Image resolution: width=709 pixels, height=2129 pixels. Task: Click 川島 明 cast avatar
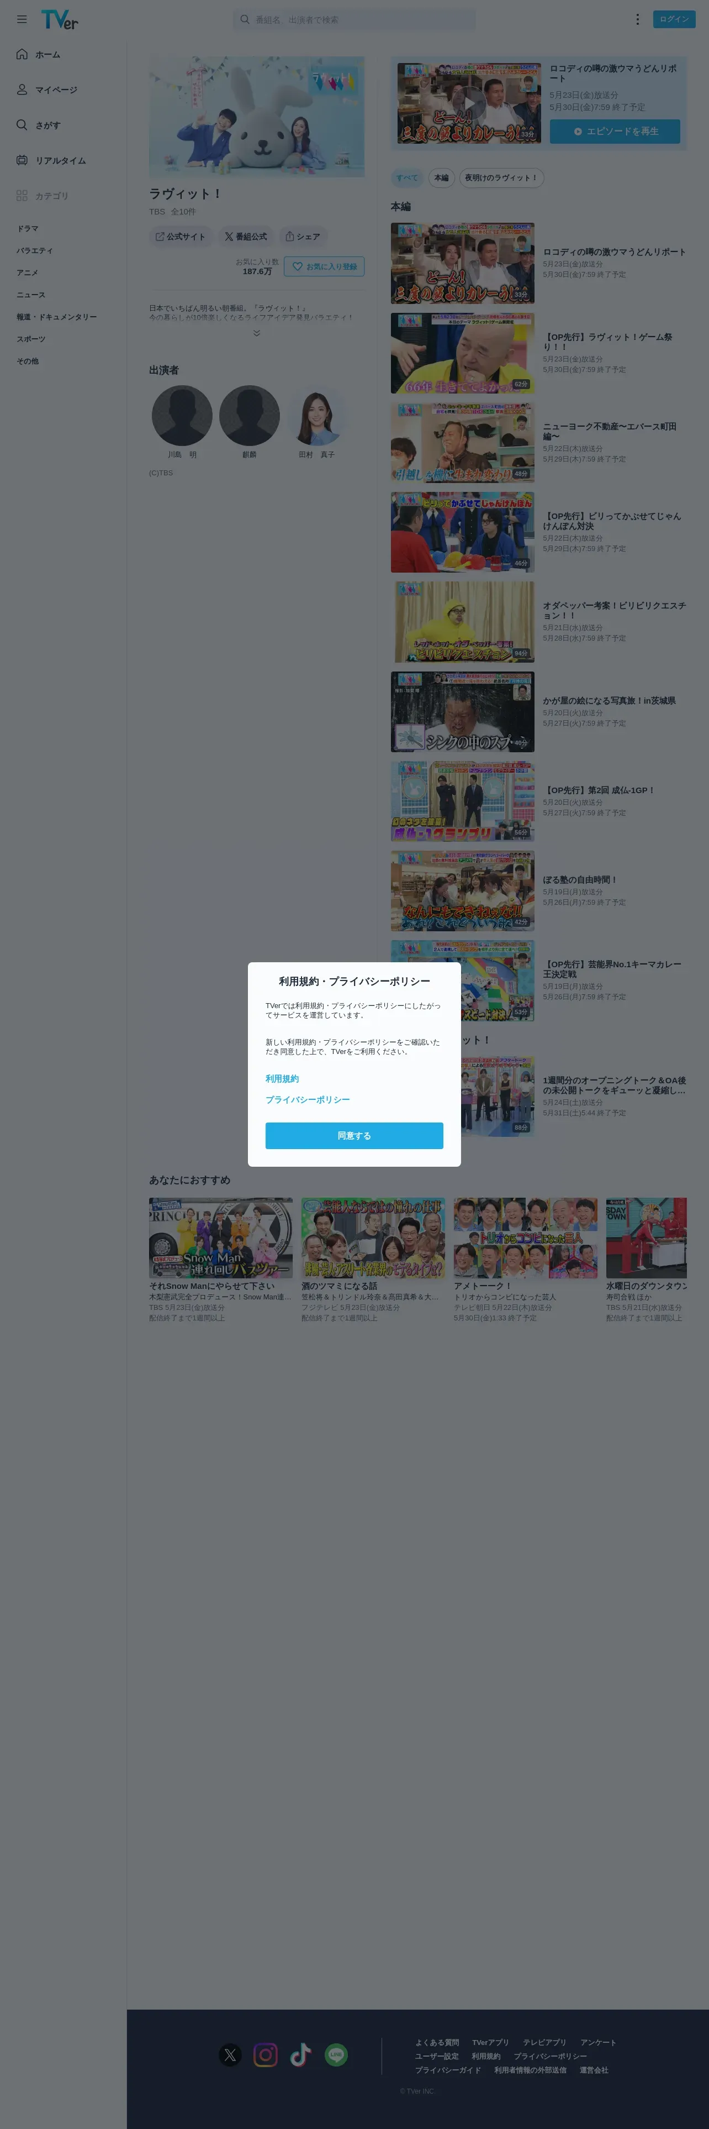(182, 416)
